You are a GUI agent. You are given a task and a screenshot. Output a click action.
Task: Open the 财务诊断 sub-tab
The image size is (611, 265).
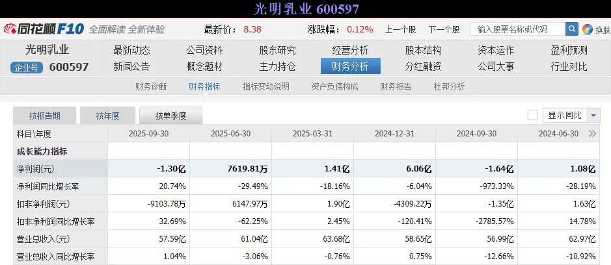[151, 86]
